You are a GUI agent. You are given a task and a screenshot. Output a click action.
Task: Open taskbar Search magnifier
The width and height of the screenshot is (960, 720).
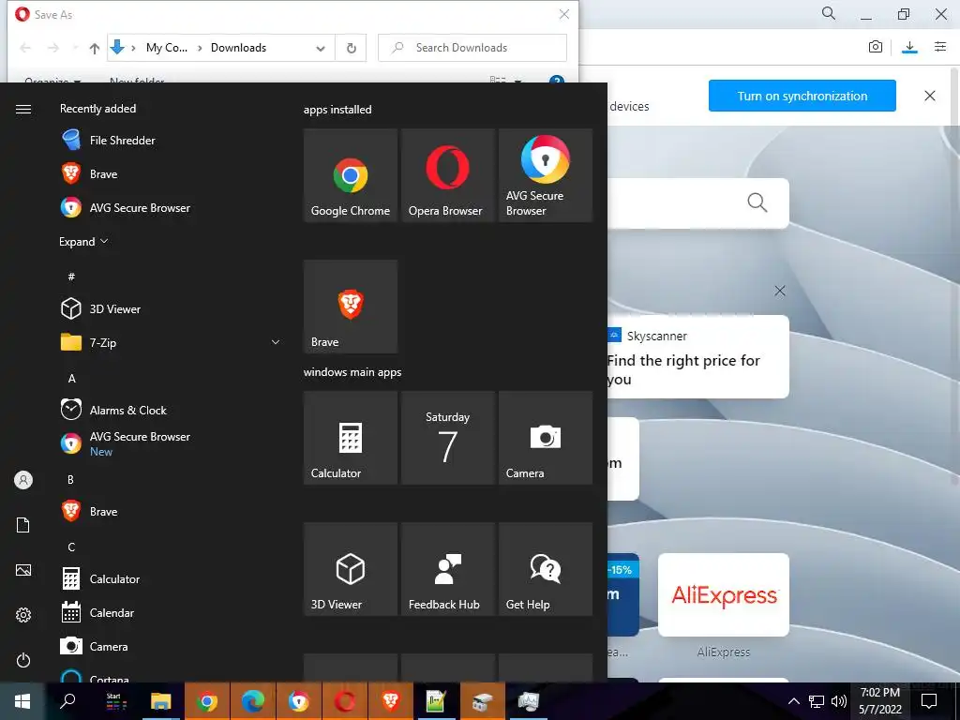[67, 701]
